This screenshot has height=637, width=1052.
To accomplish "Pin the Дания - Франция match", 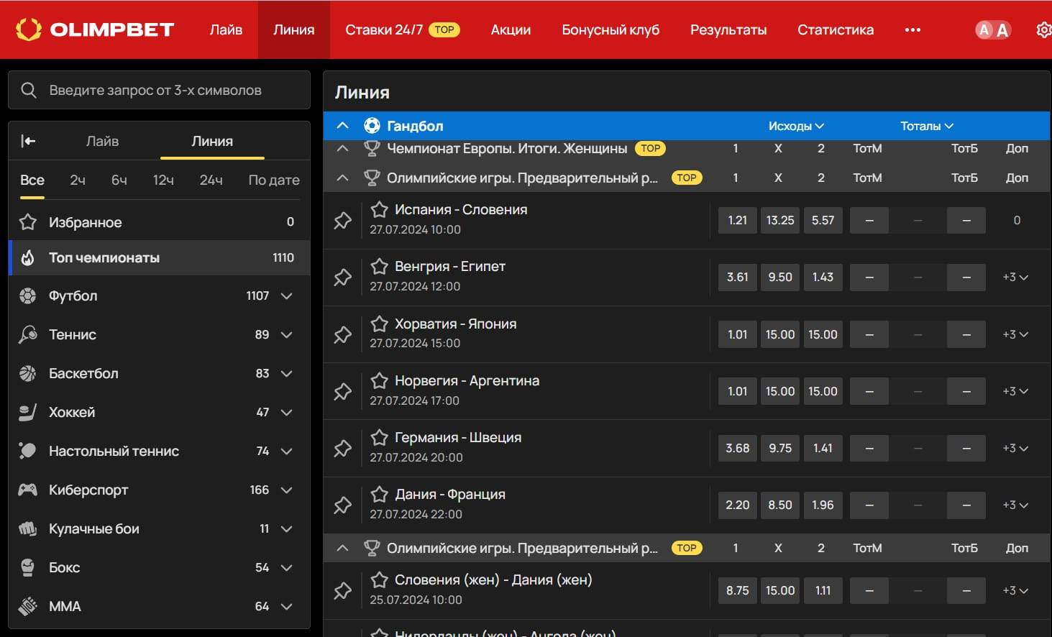I will point(343,505).
